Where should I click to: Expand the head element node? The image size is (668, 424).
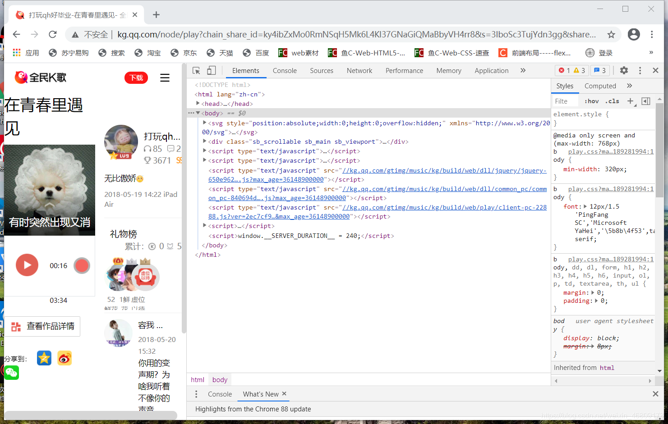click(x=198, y=103)
